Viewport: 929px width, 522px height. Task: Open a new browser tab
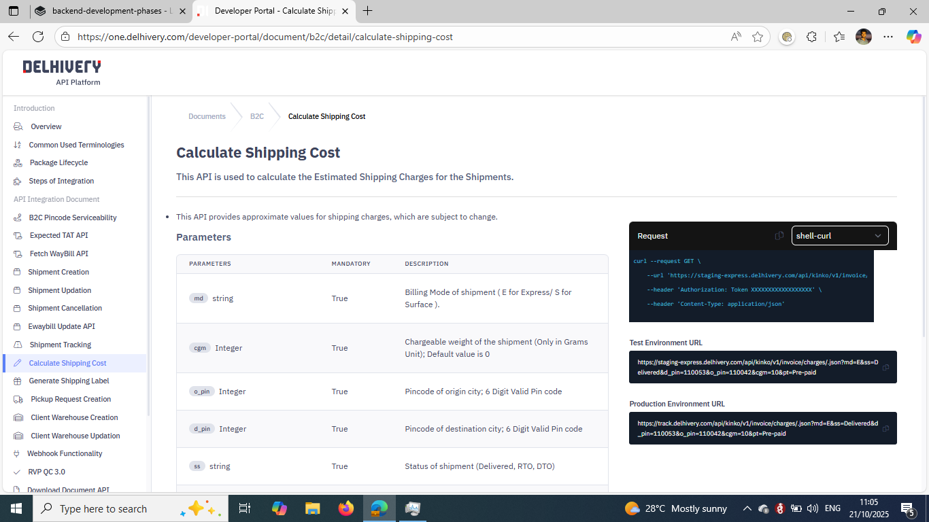tap(368, 11)
